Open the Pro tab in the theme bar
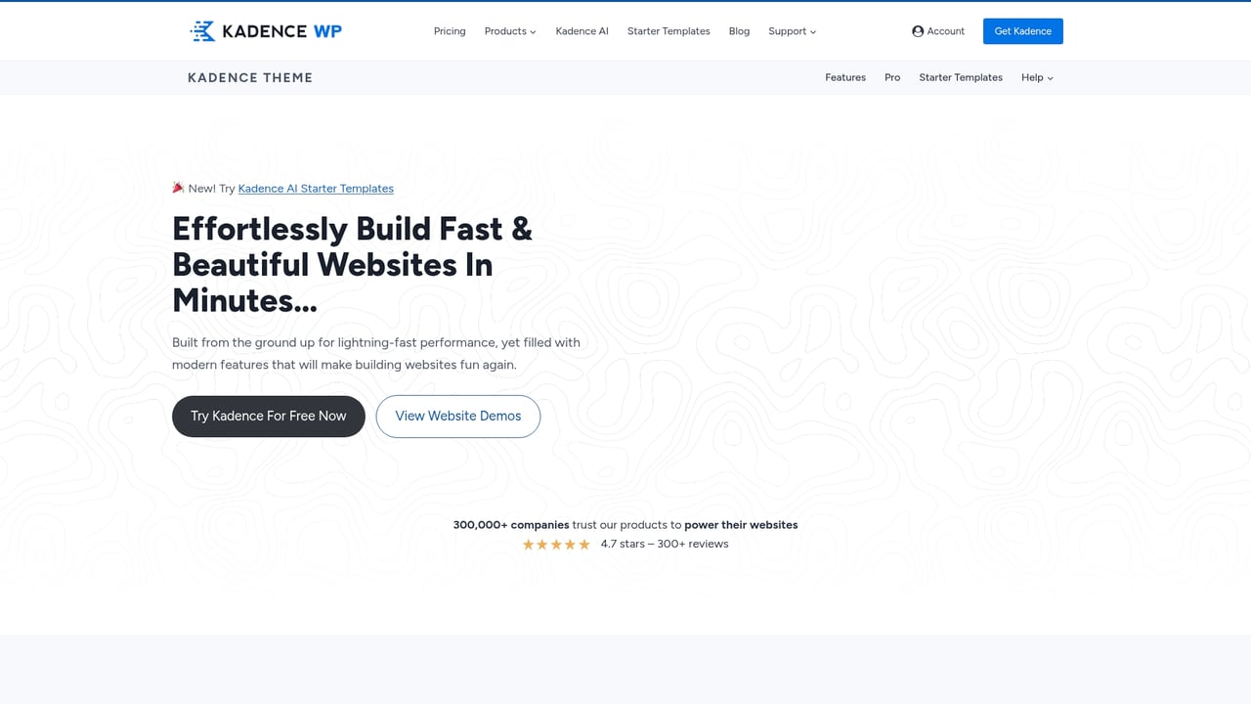Image resolution: width=1251 pixels, height=704 pixels. tap(891, 77)
